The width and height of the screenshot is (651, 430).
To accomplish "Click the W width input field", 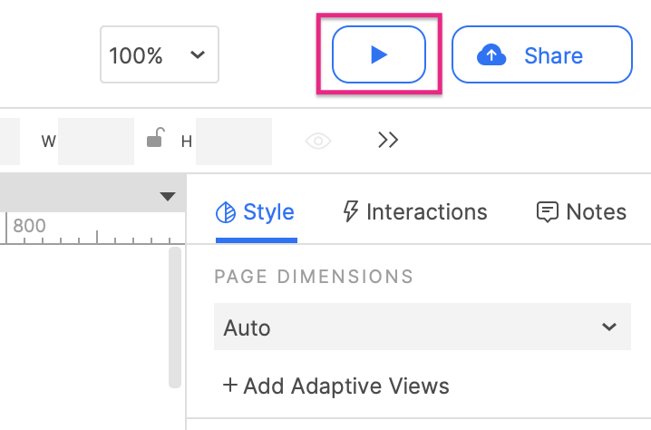I will (95, 141).
